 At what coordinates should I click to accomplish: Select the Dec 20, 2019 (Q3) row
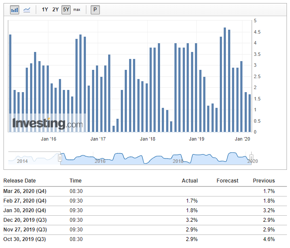pyautogui.click(x=145, y=220)
